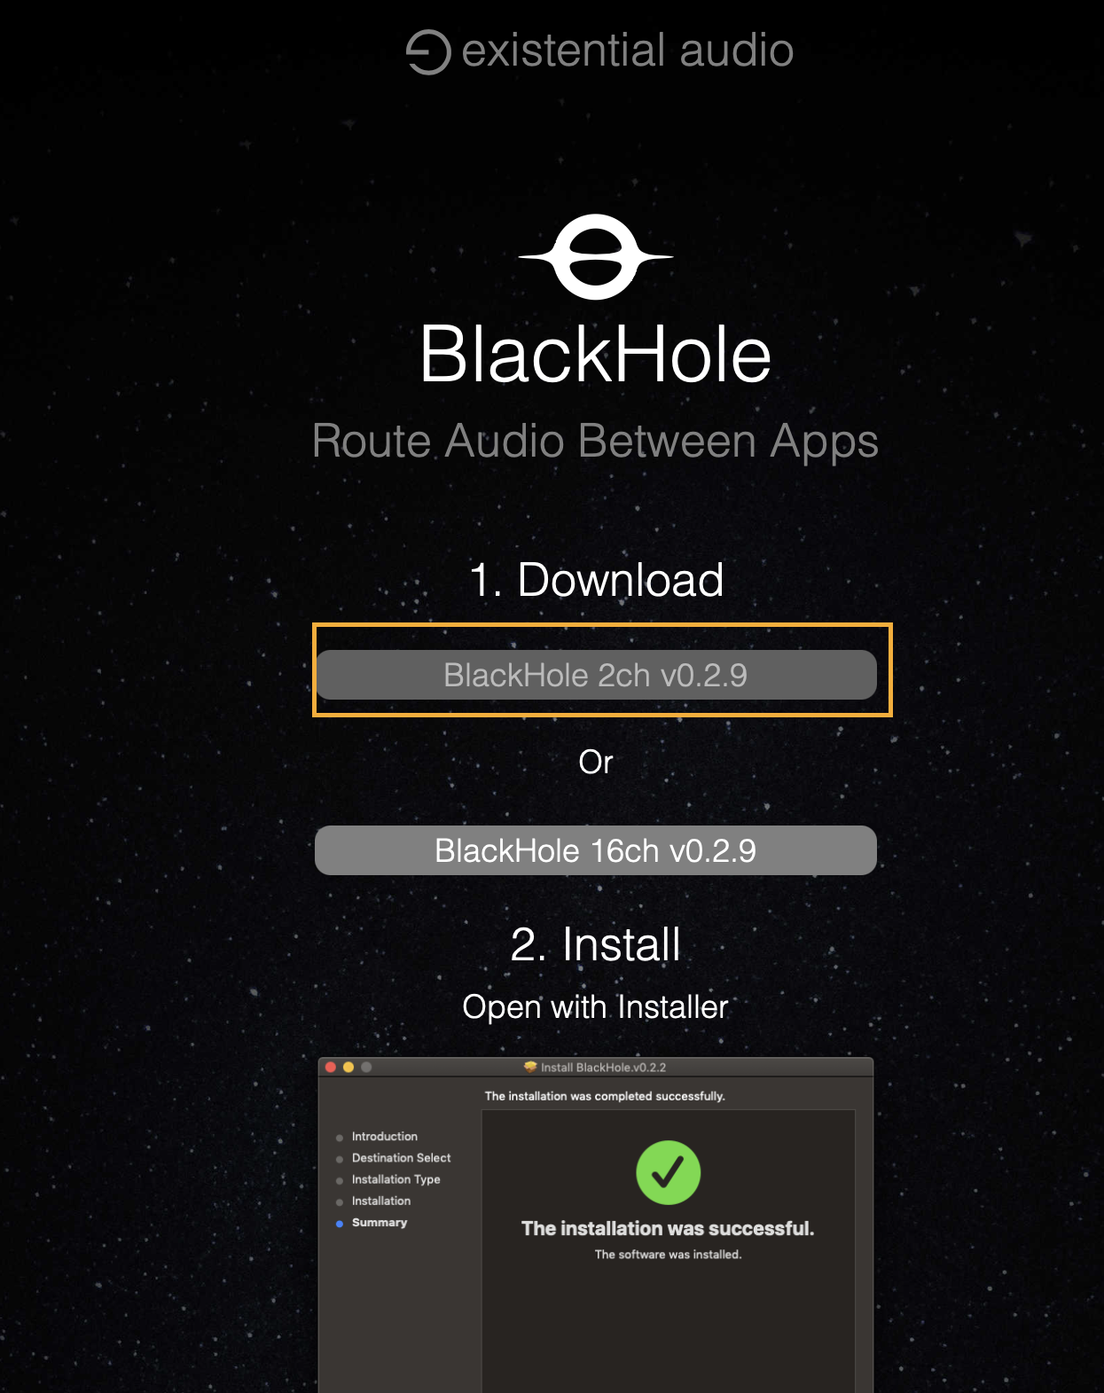Click the Install BlackHole.v0.2.2 window title
Image resolution: width=1104 pixels, height=1393 pixels.
[603, 1068]
